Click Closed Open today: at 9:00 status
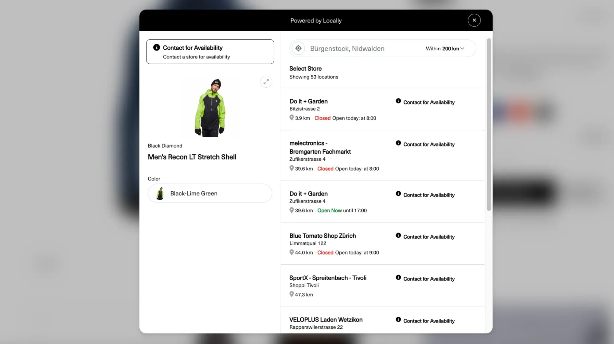This screenshot has height=344, width=614. point(348,253)
